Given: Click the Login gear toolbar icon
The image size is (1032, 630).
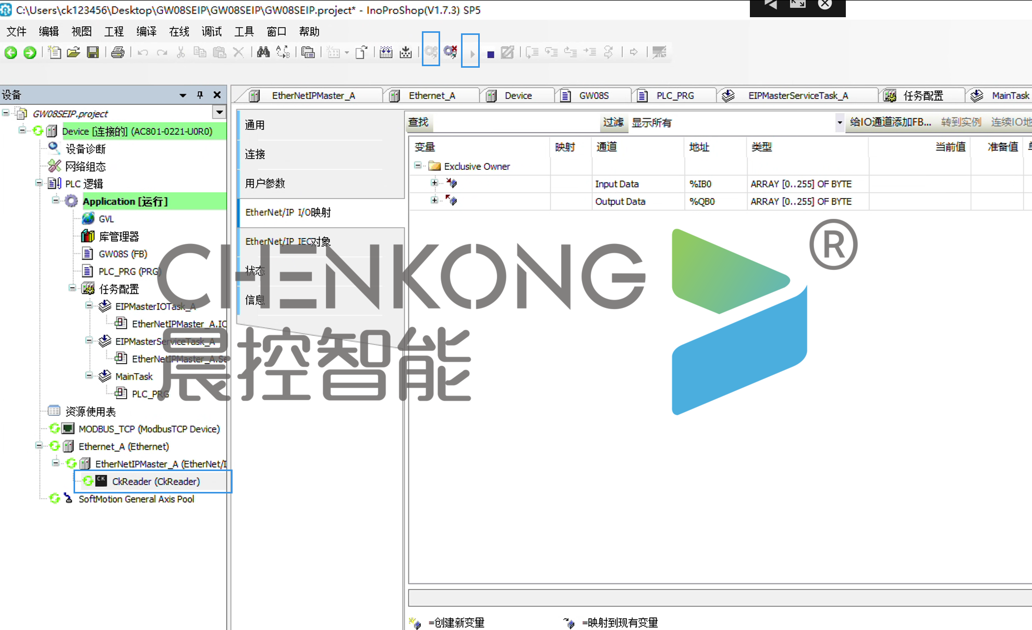Looking at the screenshot, I should tap(431, 52).
